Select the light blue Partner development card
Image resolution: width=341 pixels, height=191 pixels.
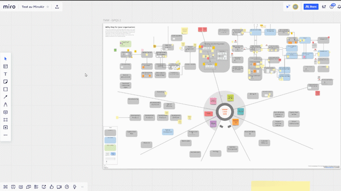[x=168, y=131]
